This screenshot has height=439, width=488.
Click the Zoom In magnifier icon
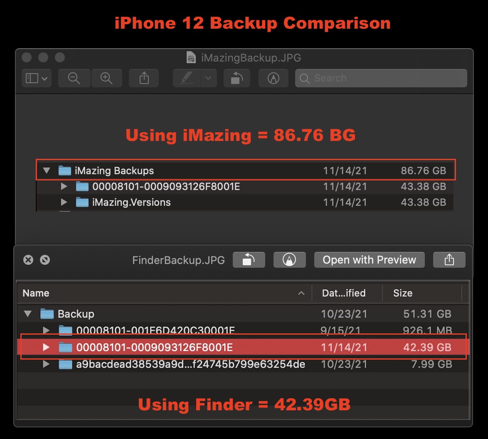(x=107, y=78)
